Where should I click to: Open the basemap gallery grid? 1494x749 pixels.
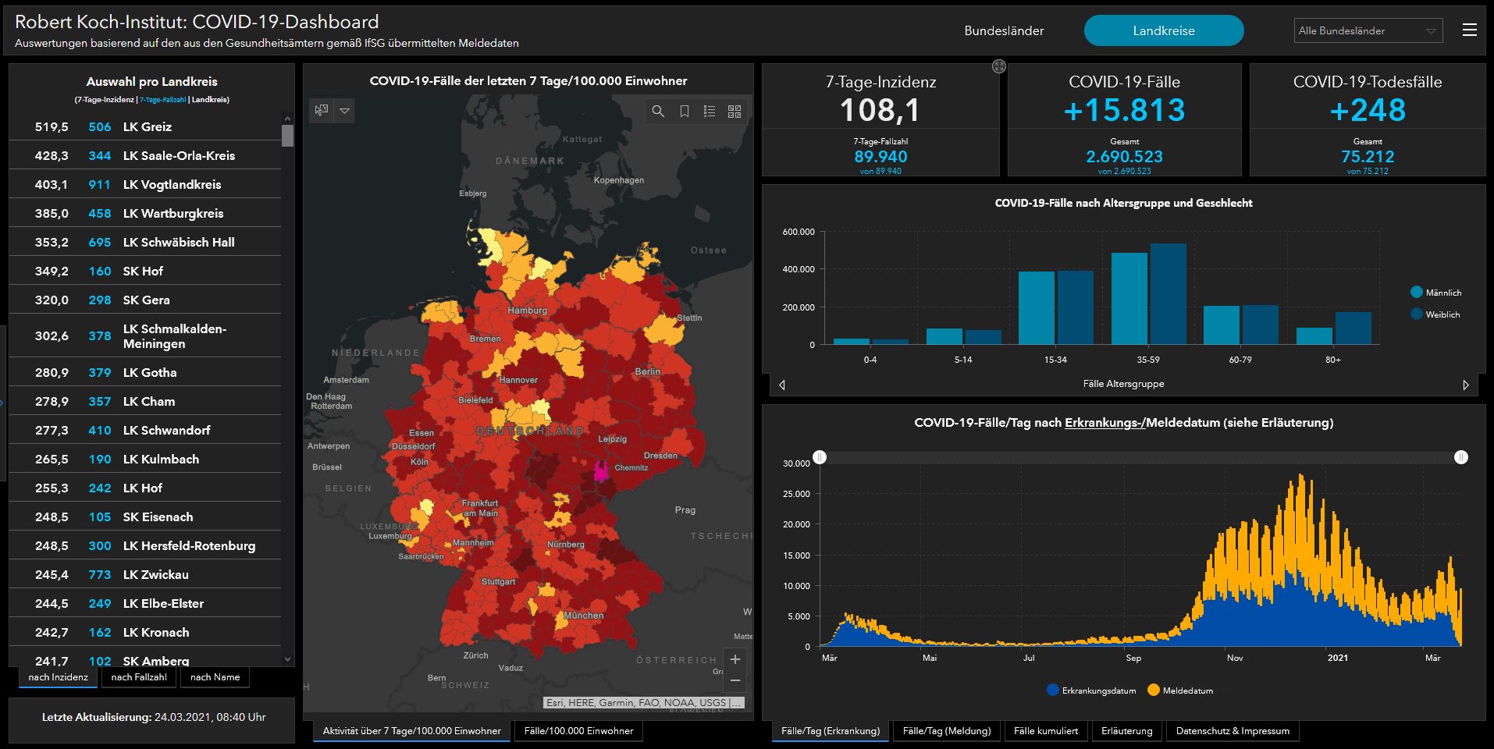[734, 112]
